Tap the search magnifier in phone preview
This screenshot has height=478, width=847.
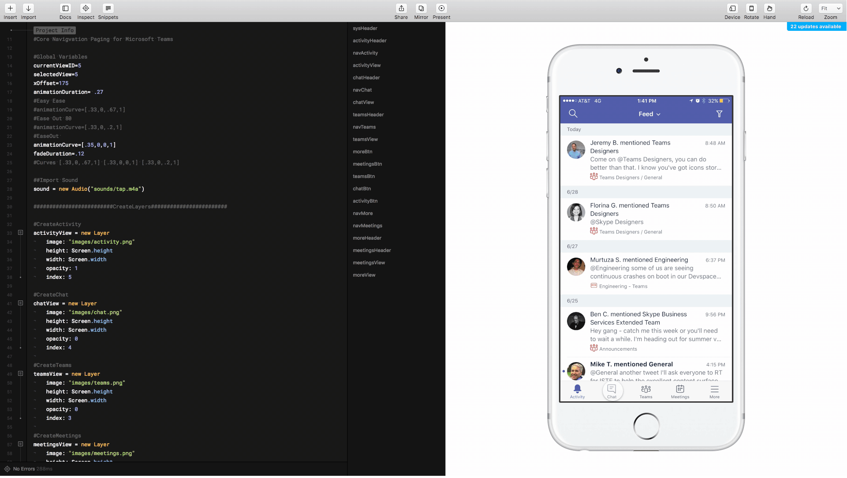point(573,114)
